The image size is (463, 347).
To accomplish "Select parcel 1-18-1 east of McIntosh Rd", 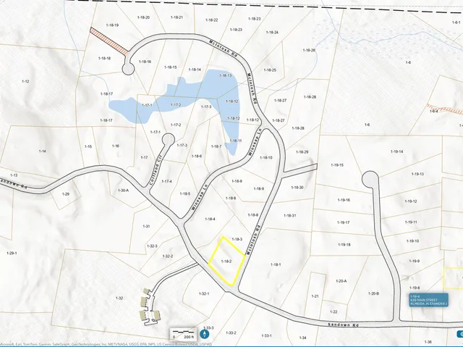I will tap(276, 265).
